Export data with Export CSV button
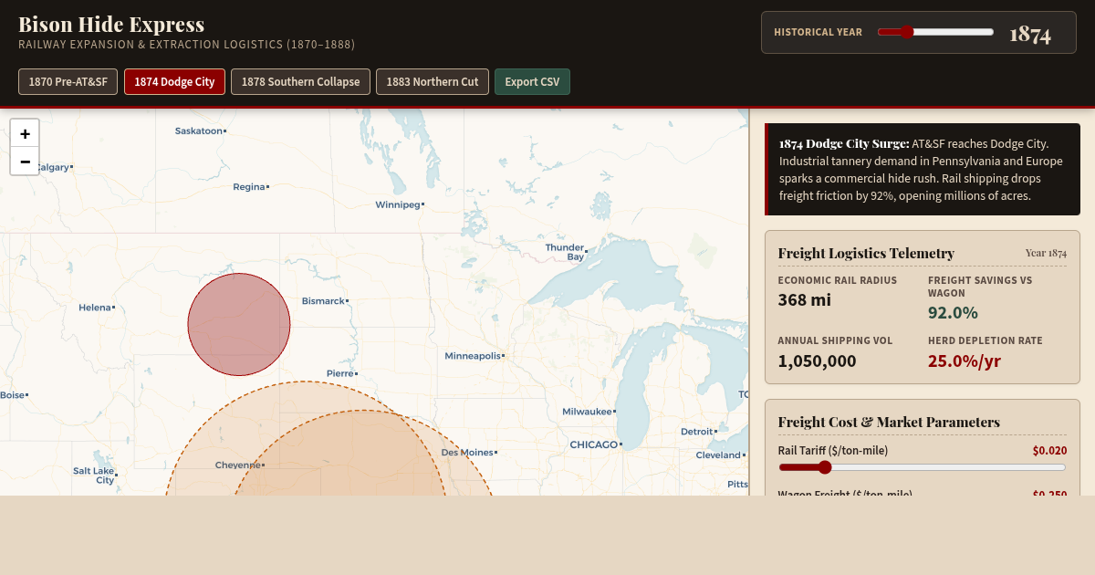1095x575 pixels. [x=532, y=81]
